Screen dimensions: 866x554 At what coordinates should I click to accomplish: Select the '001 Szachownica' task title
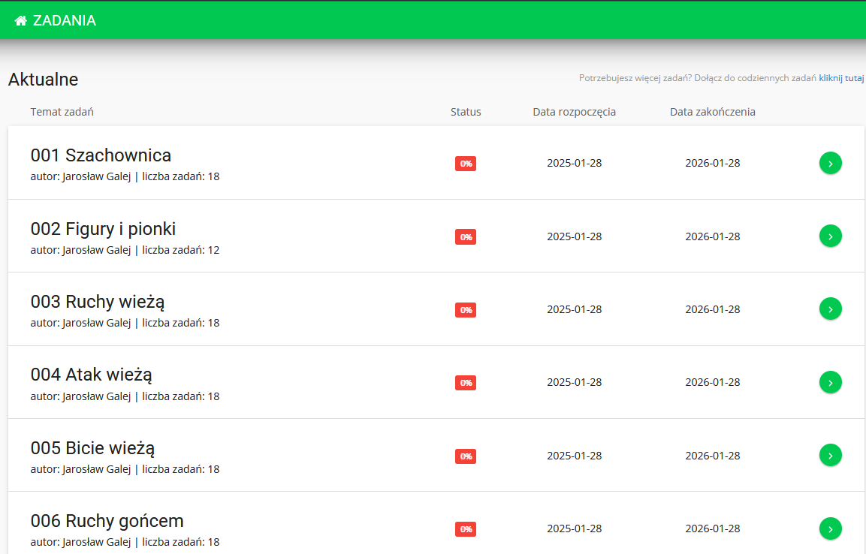(x=101, y=155)
